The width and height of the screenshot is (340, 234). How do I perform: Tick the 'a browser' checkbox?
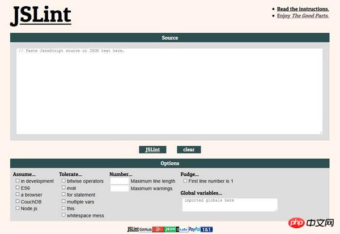[x=18, y=194]
